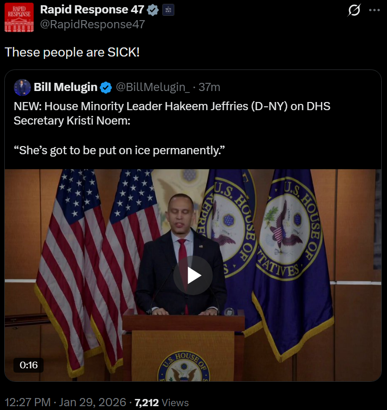
Task: Open Bill Melugin's display name link
Action: (x=66, y=87)
